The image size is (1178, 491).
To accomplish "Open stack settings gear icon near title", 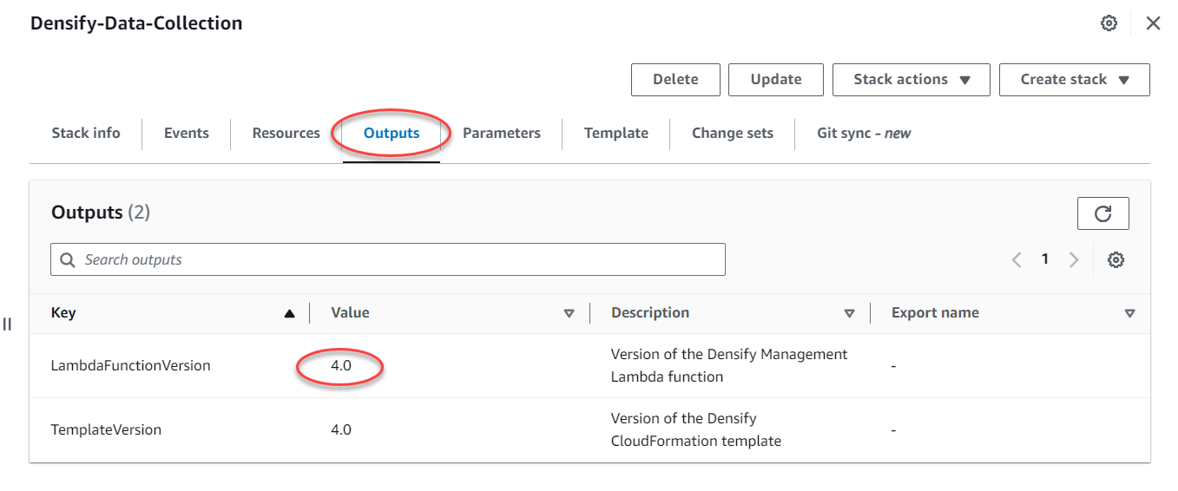I will [x=1109, y=23].
